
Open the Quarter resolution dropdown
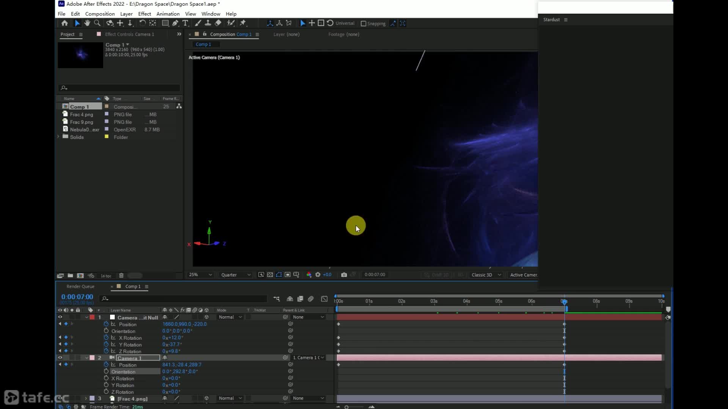pos(236,275)
